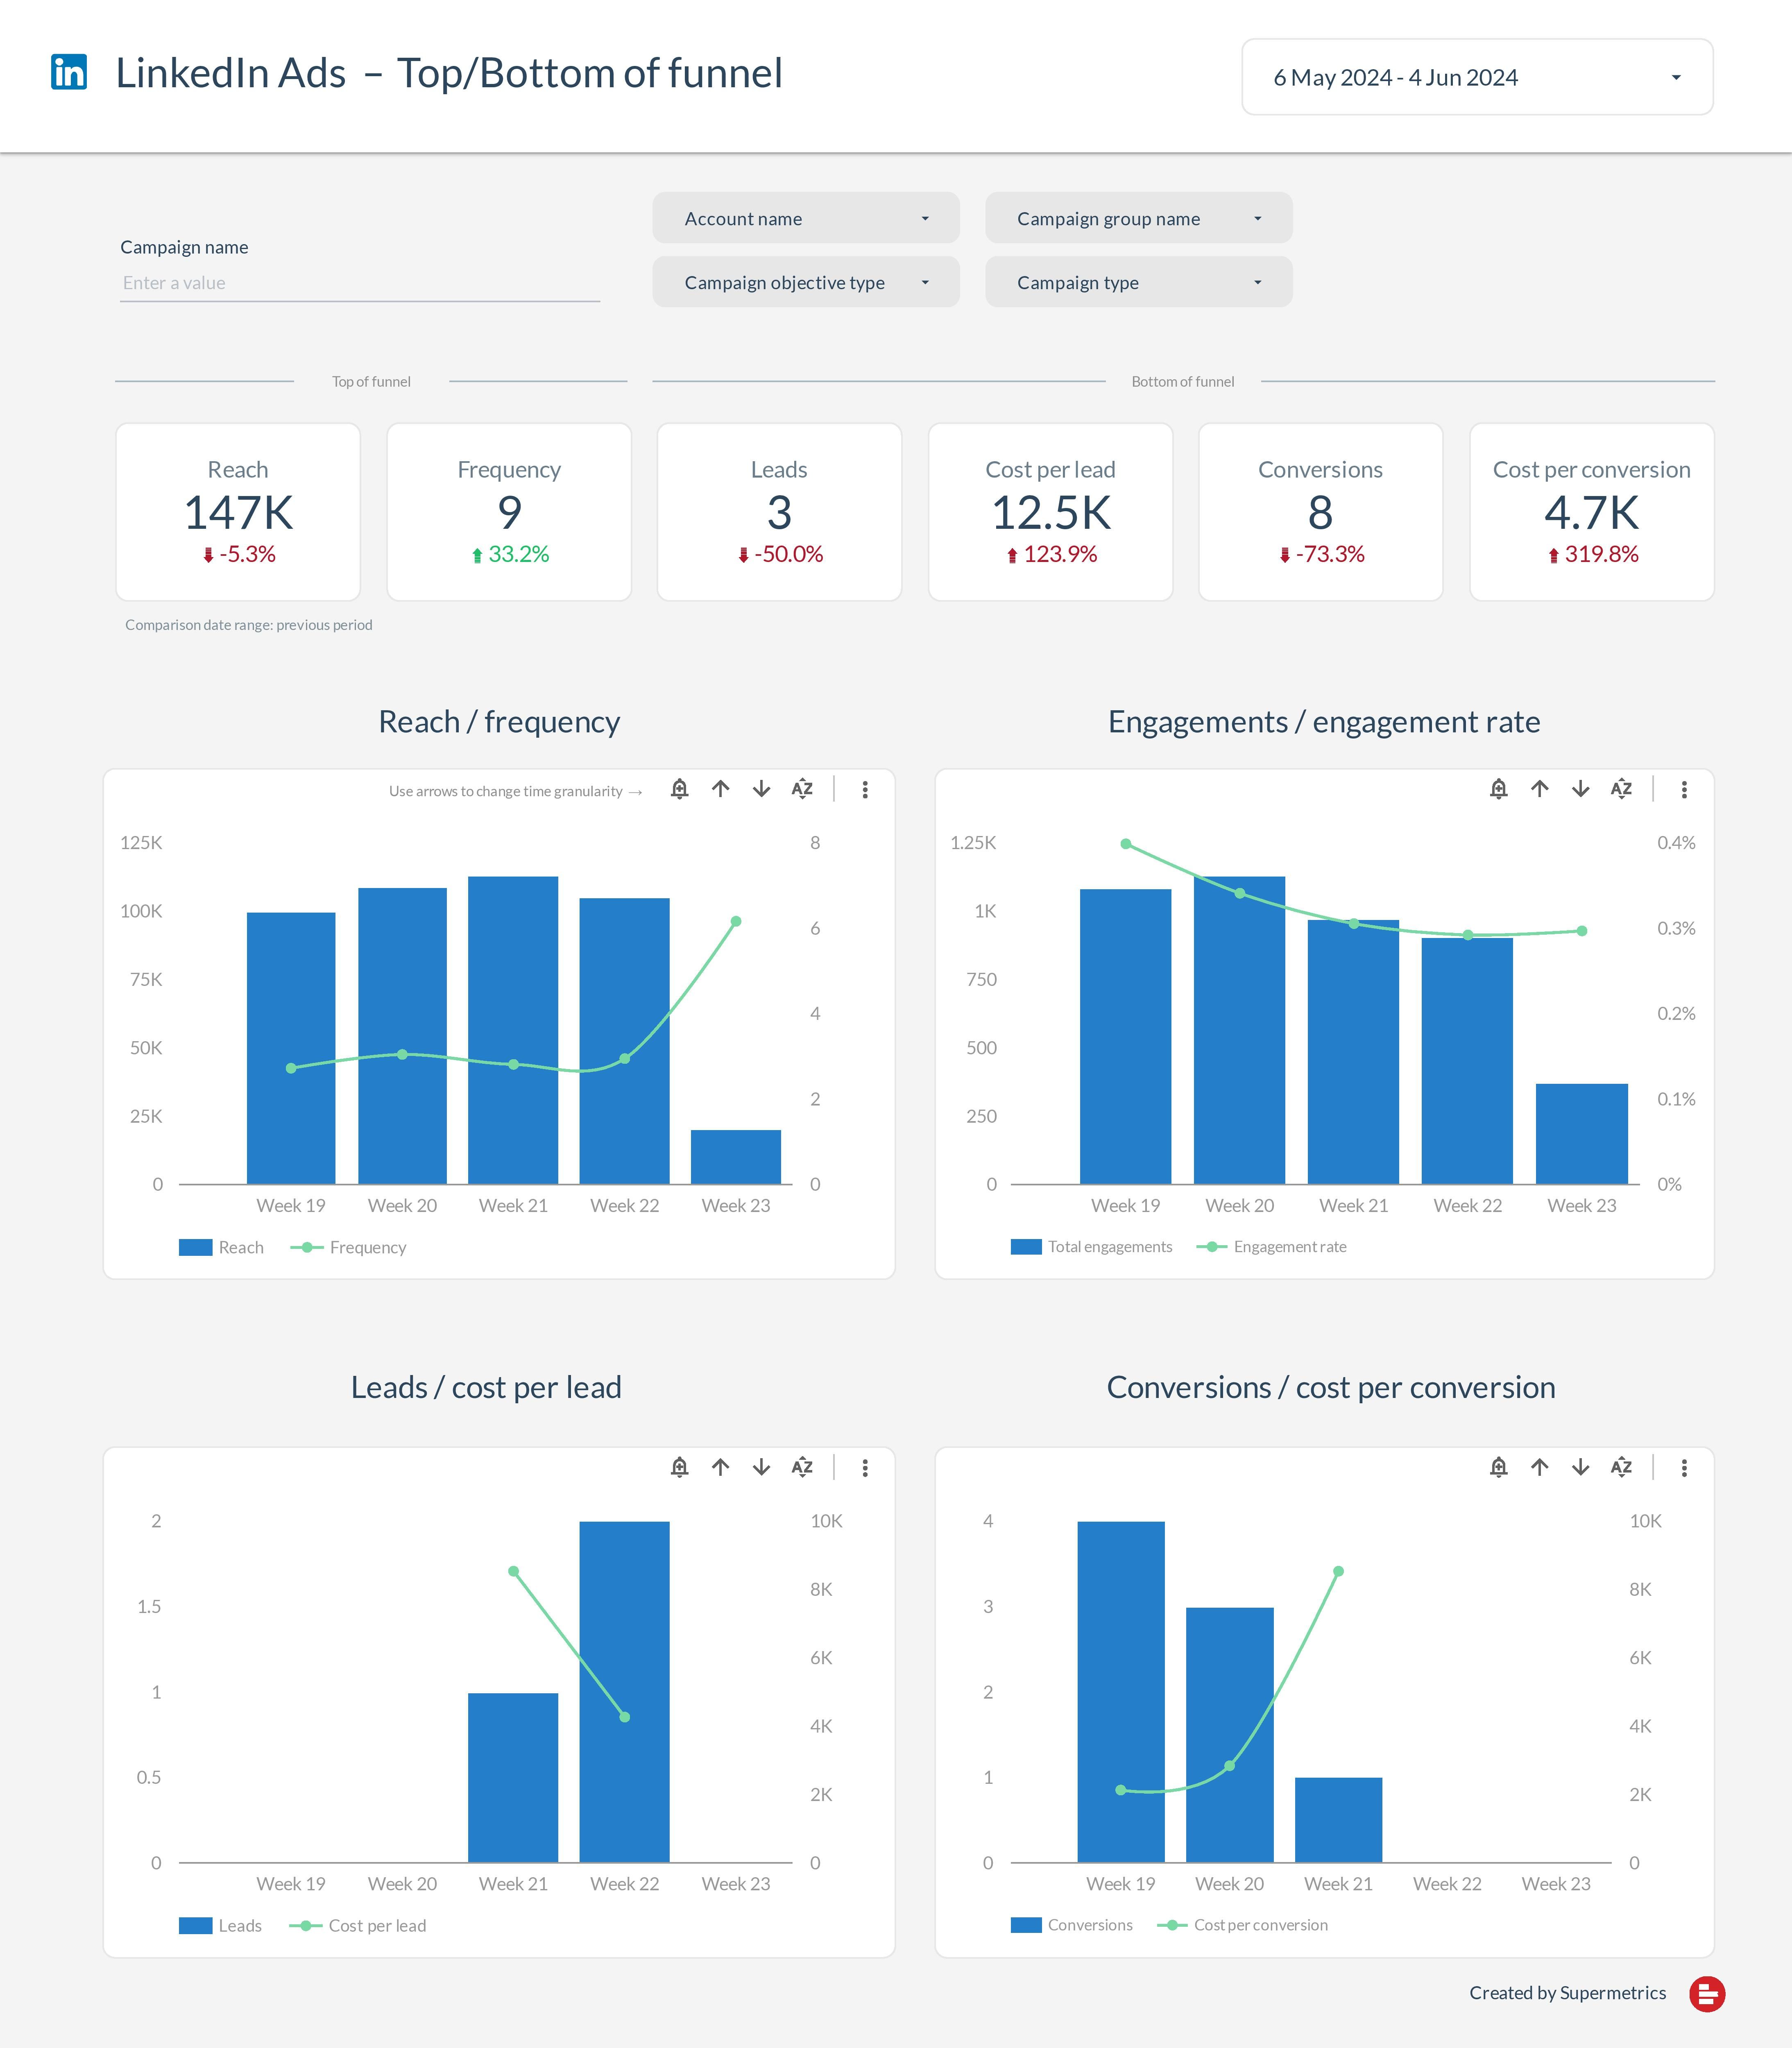This screenshot has width=1792, height=2048.
Task: Click AZ sort icon on Leads chart
Action: pyautogui.click(x=802, y=1467)
